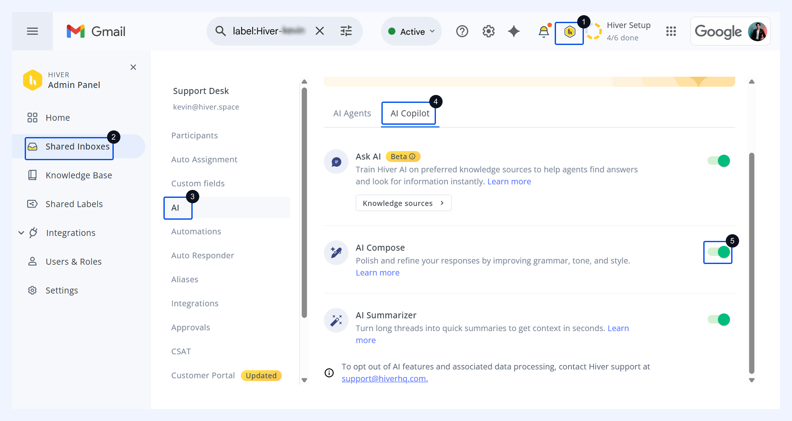792x421 pixels.
Task: Click the Hiver Setup progress ring
Action: [x=594, y=31]
